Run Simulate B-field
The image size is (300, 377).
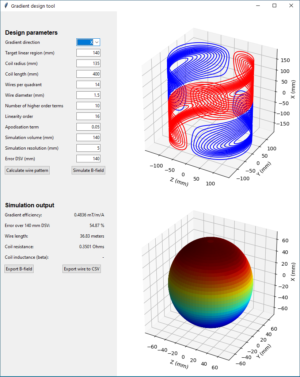point(88,170)
